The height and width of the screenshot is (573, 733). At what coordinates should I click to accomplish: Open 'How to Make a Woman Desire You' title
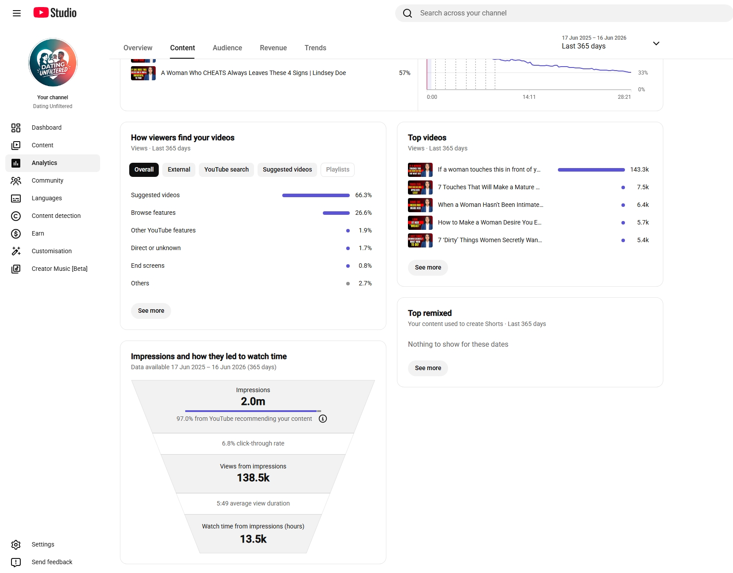490,223
